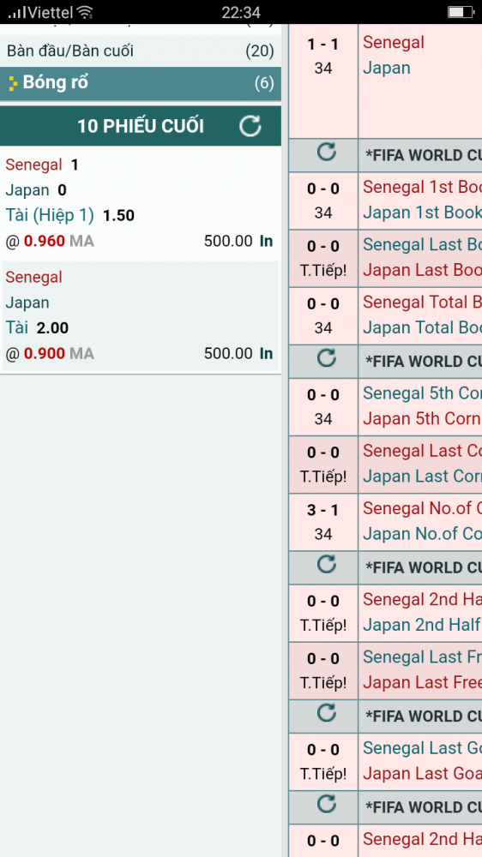
Task: Click In on the Tài (Hiệp 1) bet
Action: click(x=266, y=241)
